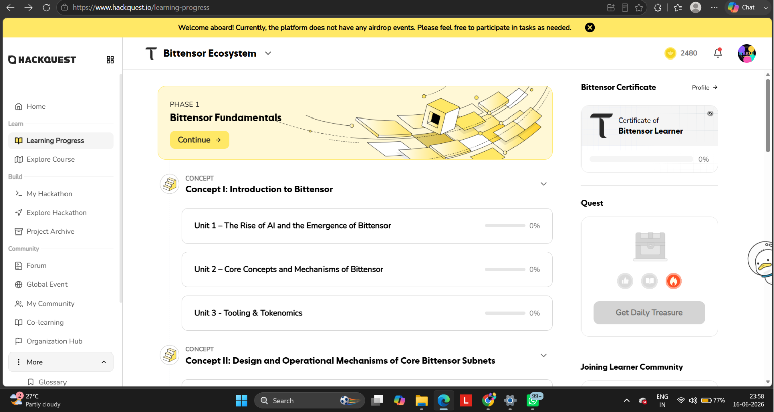Open Unit 2 – Core Concepts and Mechanisms
Viewport: 774px width, 412px height.
(x=367, y=269)
